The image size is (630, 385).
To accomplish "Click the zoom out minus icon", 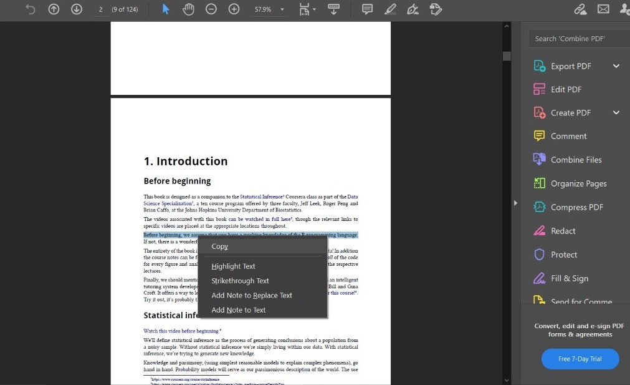I will 211,9.
